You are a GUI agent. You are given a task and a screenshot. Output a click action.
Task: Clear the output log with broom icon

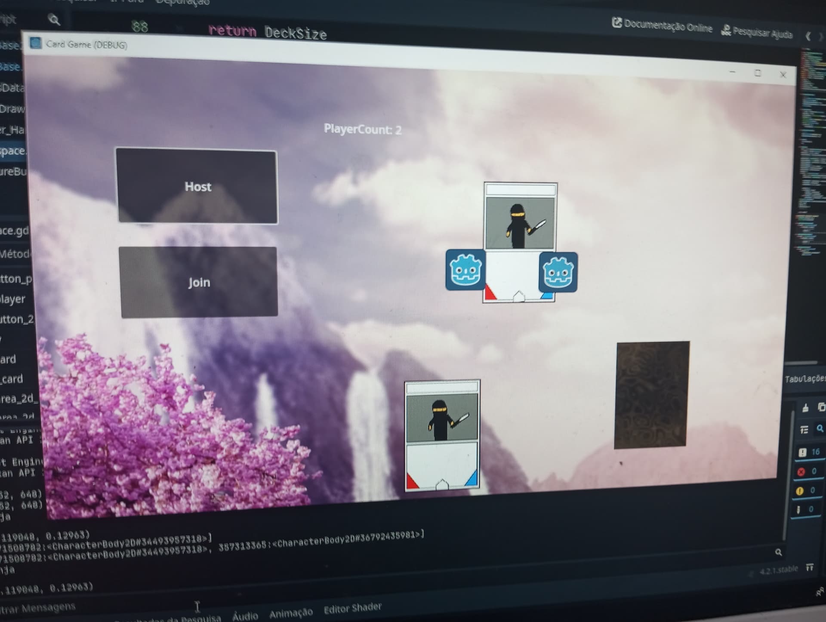pos(805,407)
